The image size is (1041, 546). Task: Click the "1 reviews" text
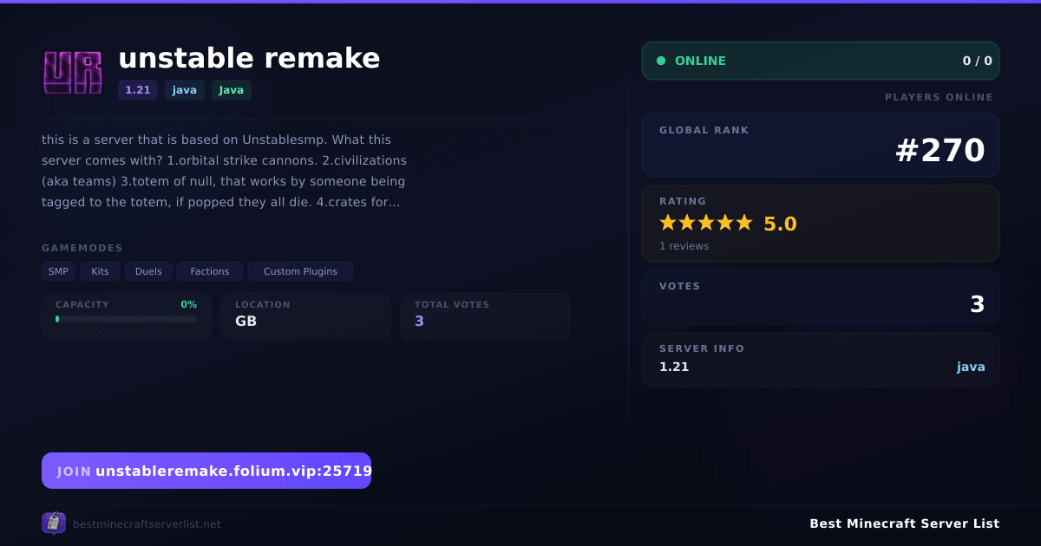[x=684, y=246]
